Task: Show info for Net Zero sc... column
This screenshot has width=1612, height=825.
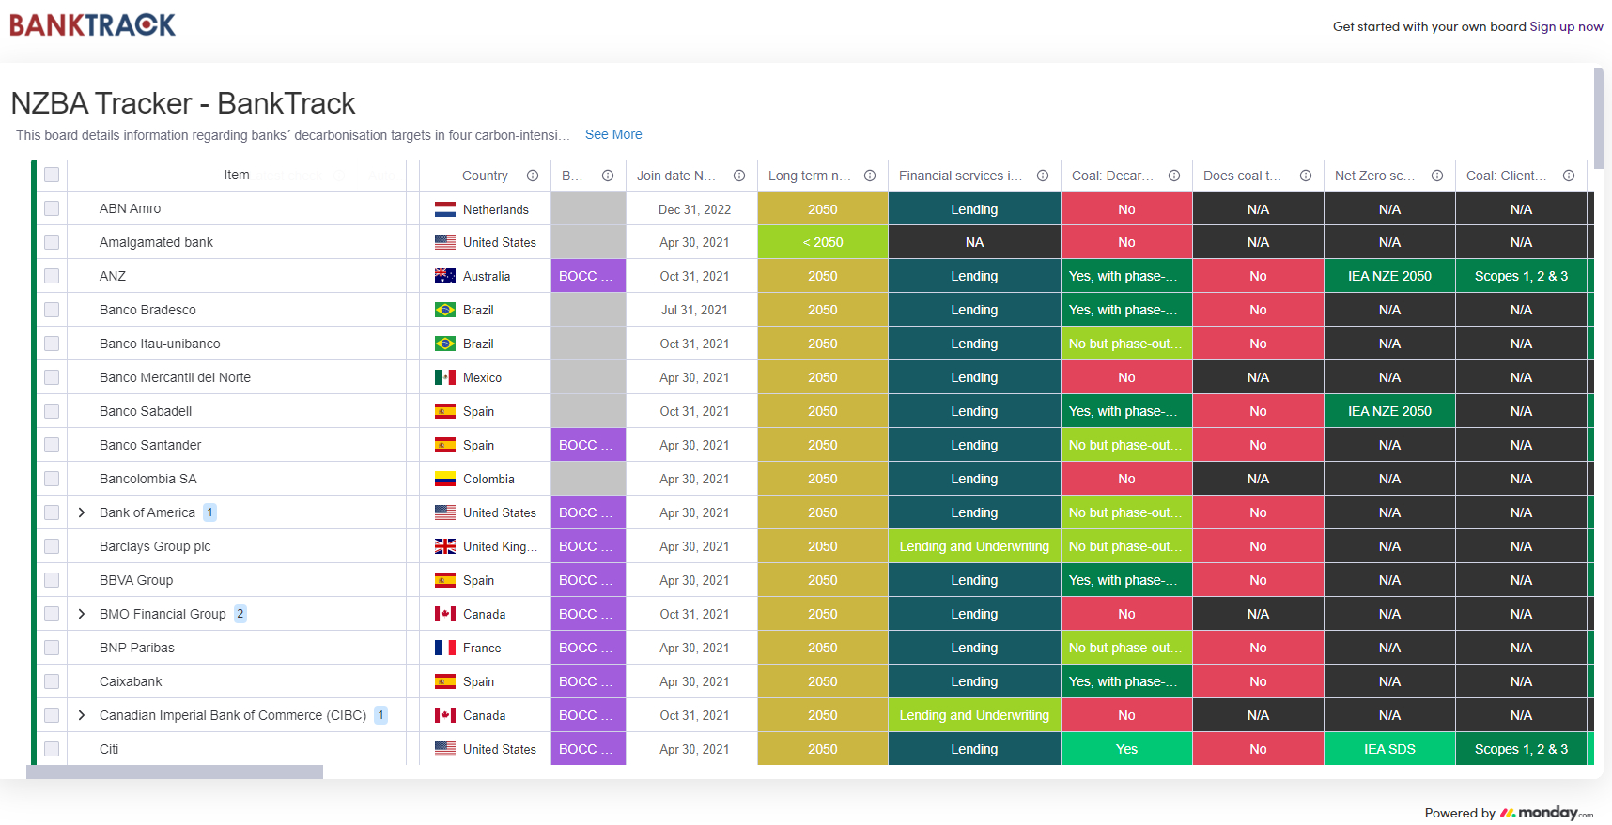Action: pos(1437,176)
